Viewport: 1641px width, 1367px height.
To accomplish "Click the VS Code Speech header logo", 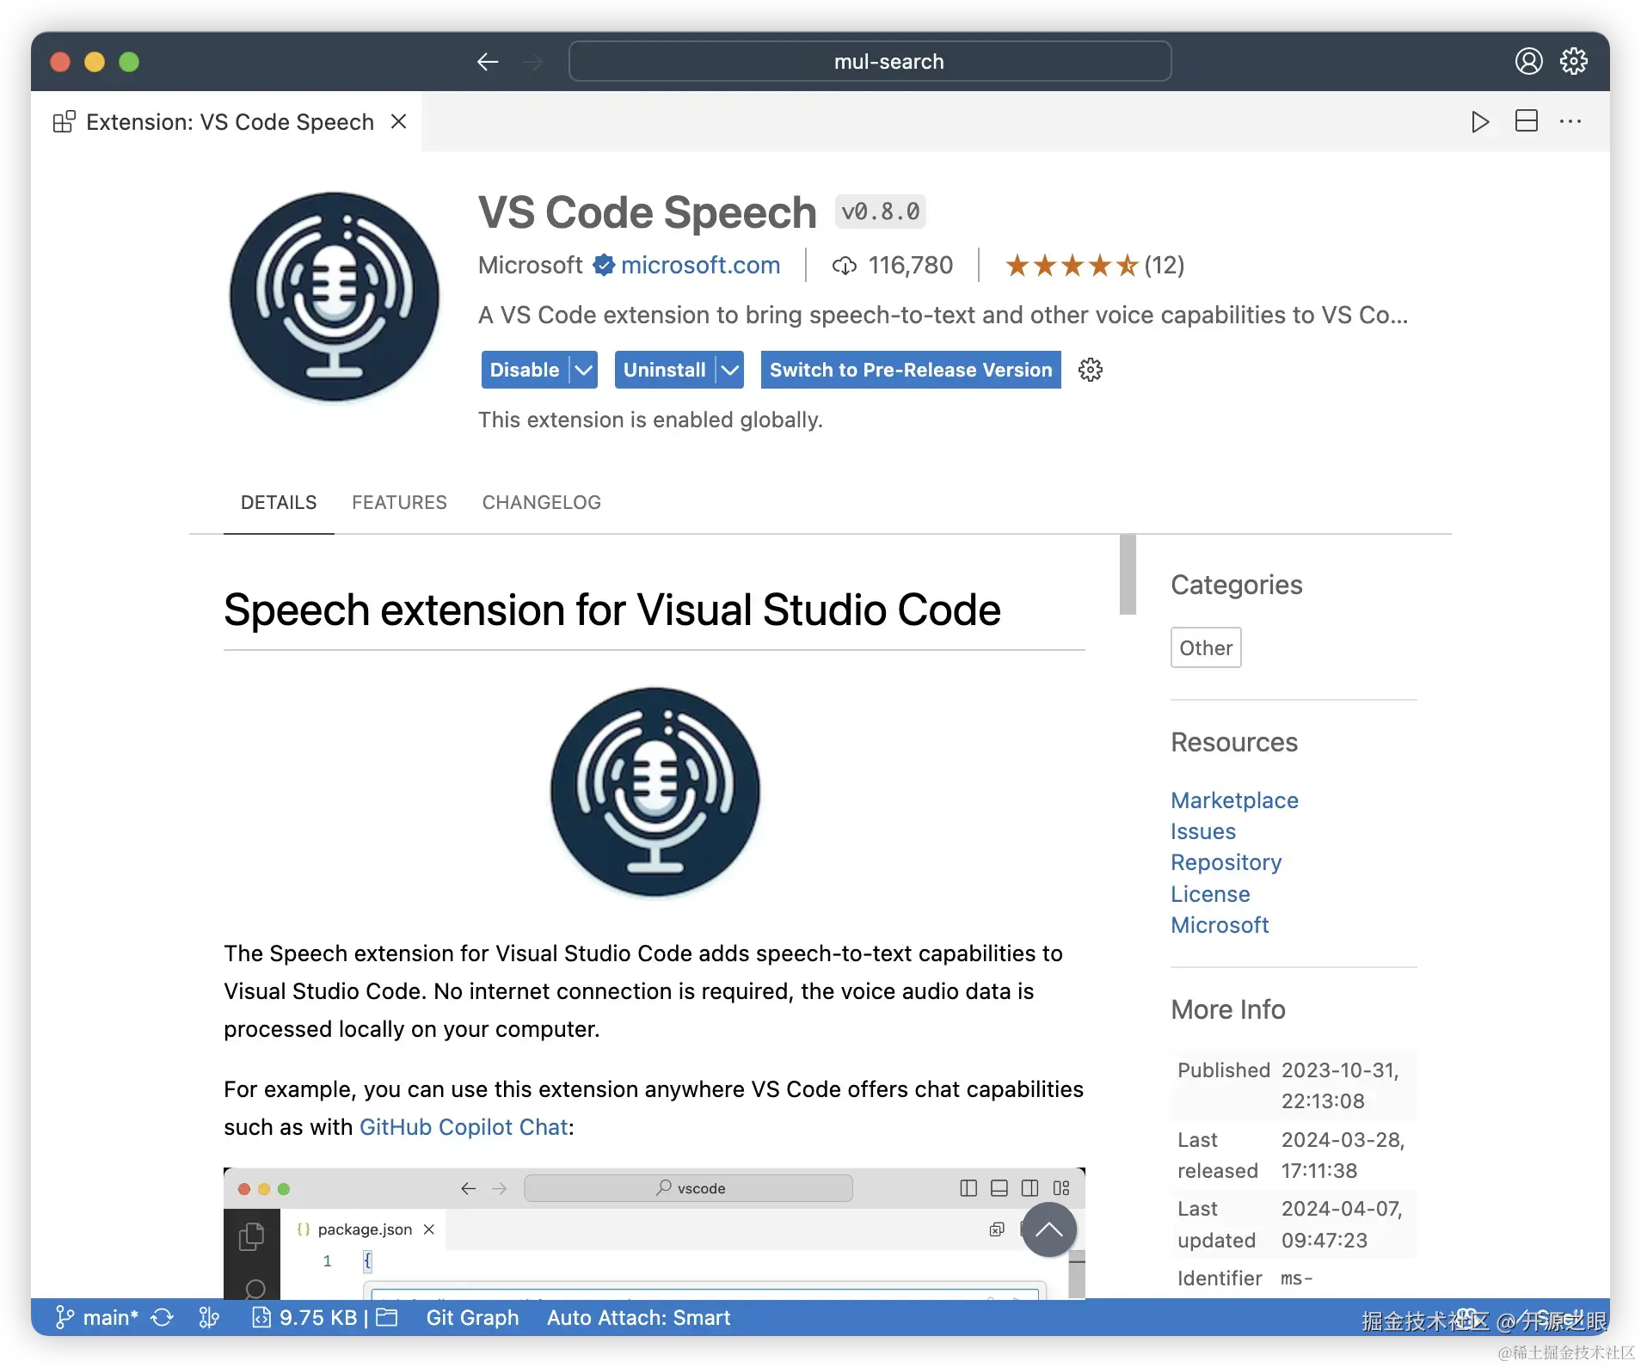I will click(x=335, y=297).
